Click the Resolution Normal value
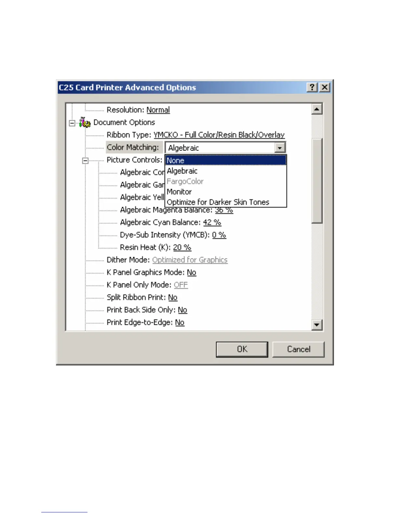This screenshot has width=398, height=515. pyautogui.click(x=158, y=110)
